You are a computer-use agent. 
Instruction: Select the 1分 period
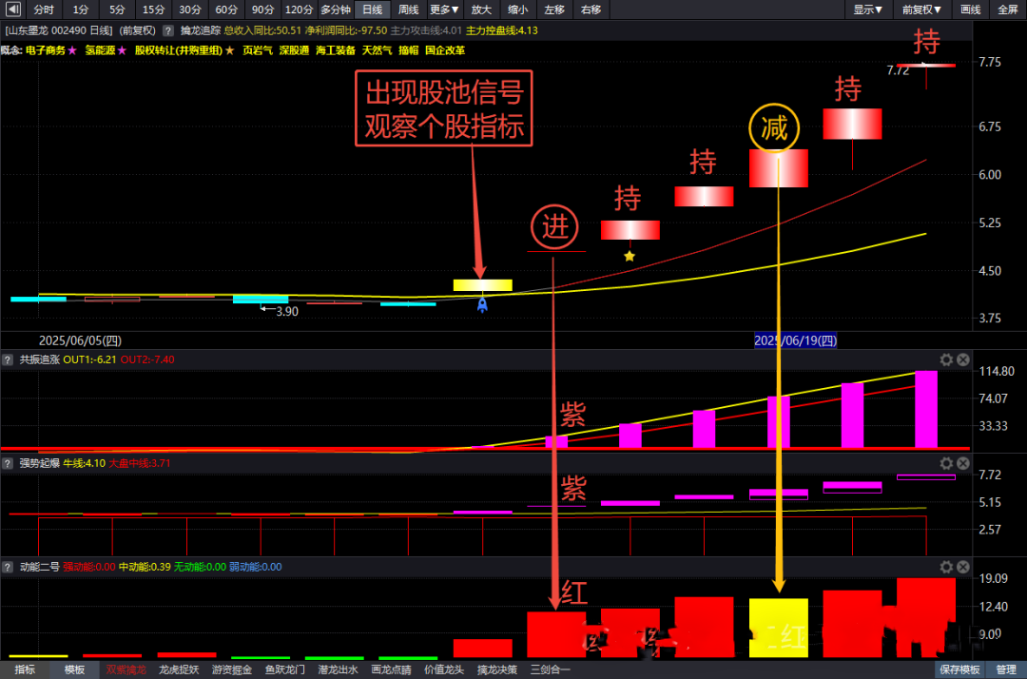coord(81,10)
